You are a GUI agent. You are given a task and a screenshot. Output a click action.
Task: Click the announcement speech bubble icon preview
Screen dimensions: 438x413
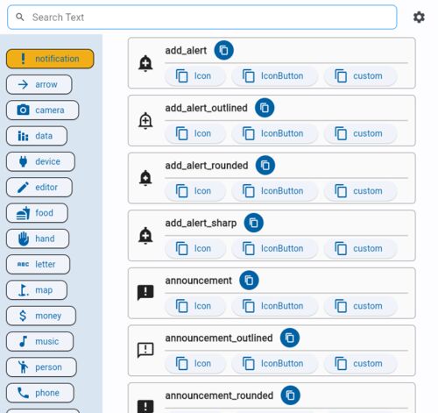pos(145,293)
